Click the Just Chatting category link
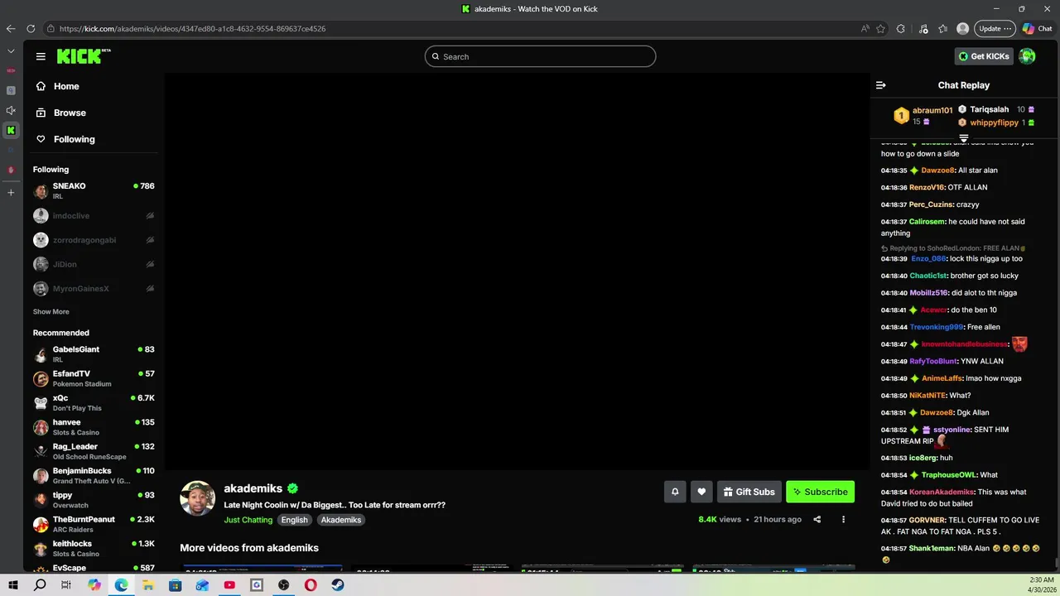Image resolution: width=1060 pixels, height=596 pixels. [248, 520]
